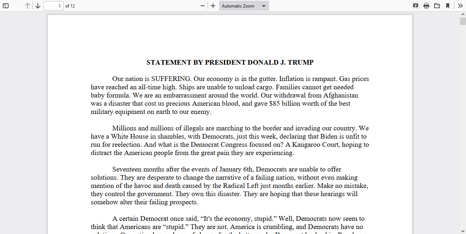Click the scrollbar up arrow
Image resolution: width=466 pixels, height=234 pixels.
pyautogui.click(x=463, y=15)
